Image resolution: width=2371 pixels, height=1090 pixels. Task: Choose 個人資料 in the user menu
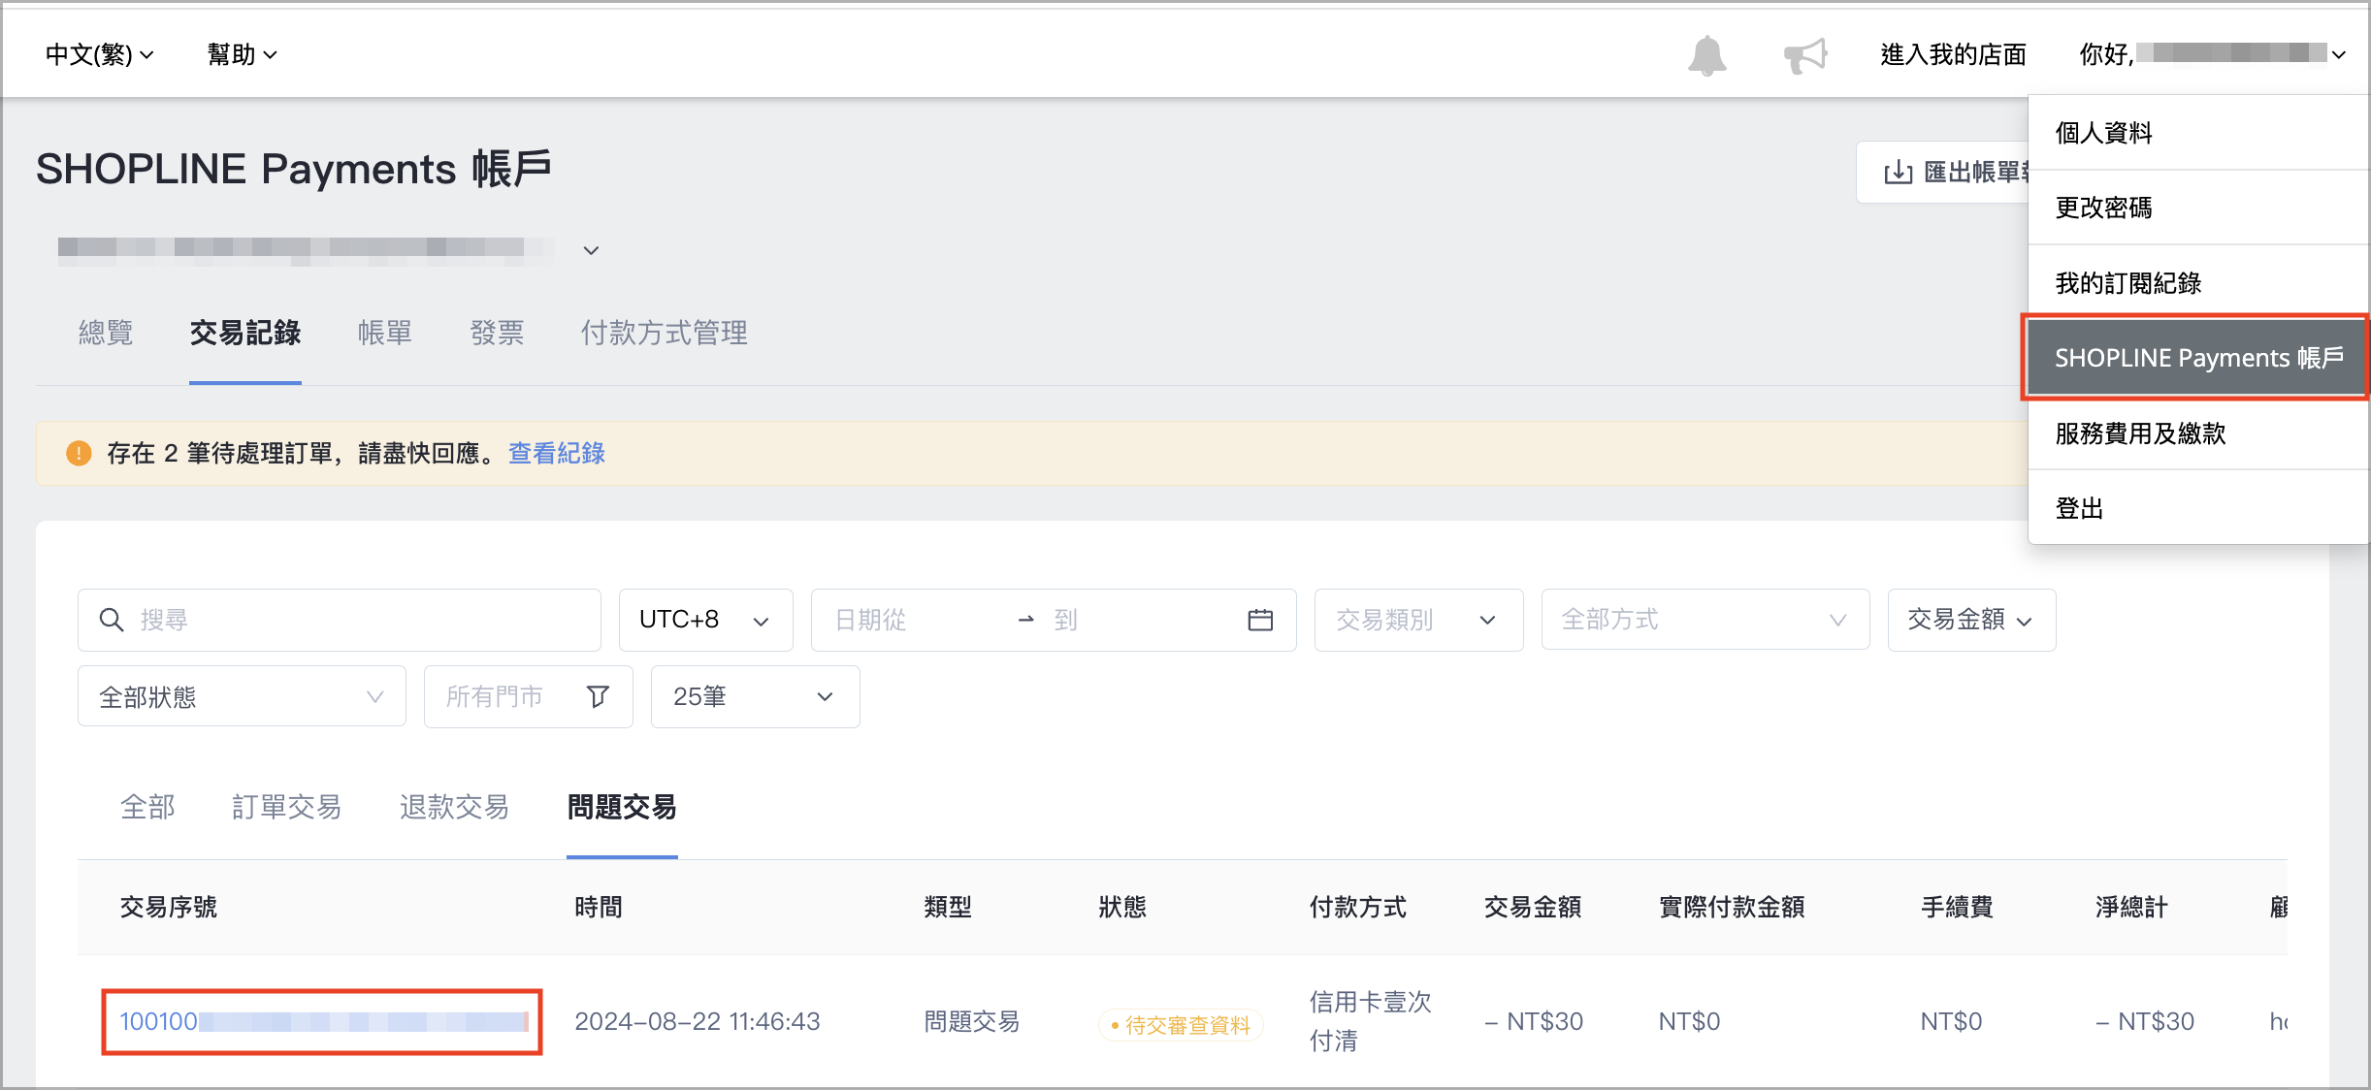pyautogui.click(x=2197, y=133)
